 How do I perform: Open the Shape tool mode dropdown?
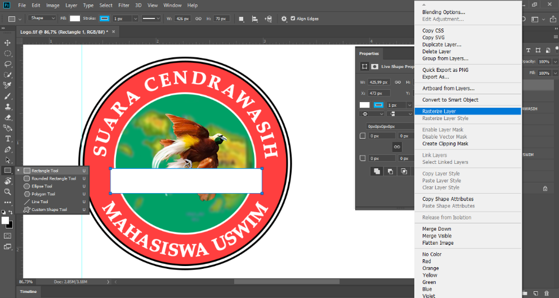[x=42, y=18]
